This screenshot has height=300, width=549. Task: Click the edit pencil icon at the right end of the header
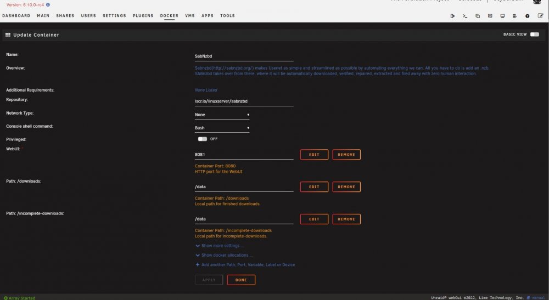(x=540, y=16)
